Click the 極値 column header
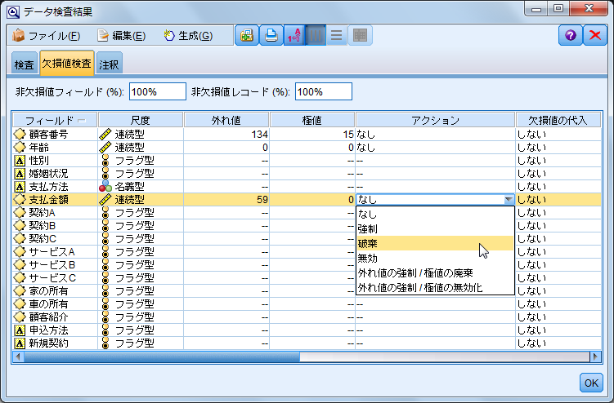The height and width of the screenshot is (403, 614). pos(312,120)
